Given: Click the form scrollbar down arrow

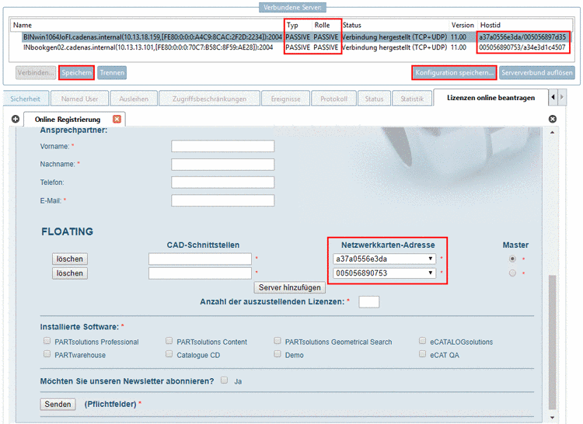Looking at the screenshot, I should (x=553, y=417).
